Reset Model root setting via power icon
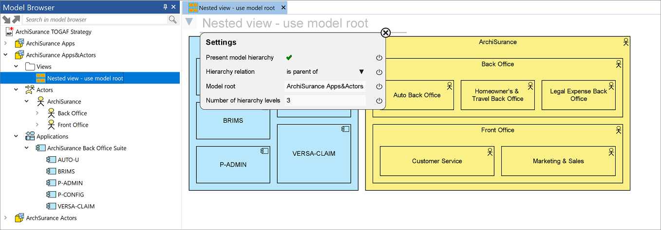 point(379,86)
